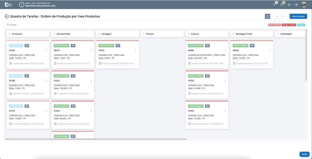
Task: Open the three-dot menu on card 07020
Action: [225, 81]
